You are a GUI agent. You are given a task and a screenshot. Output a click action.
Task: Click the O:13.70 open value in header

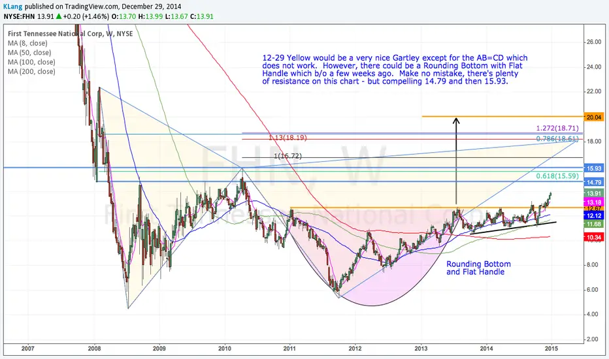point(123,16)
